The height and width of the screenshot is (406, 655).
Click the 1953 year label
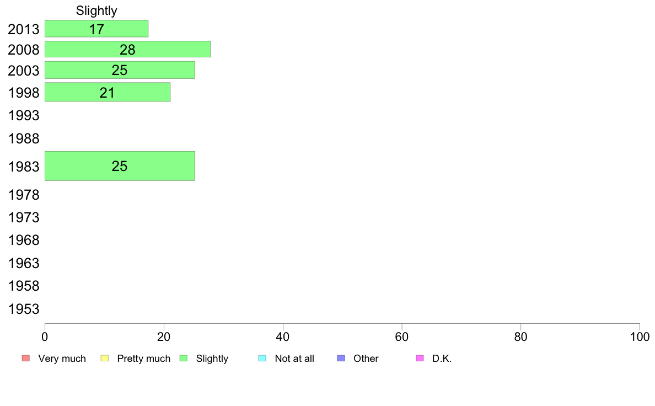(24, 309)
